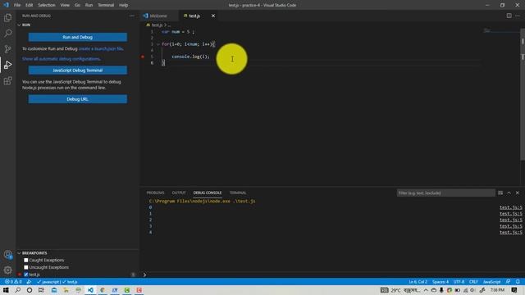
Task: Open the Windows action center icon
Action: coord(514,290)
